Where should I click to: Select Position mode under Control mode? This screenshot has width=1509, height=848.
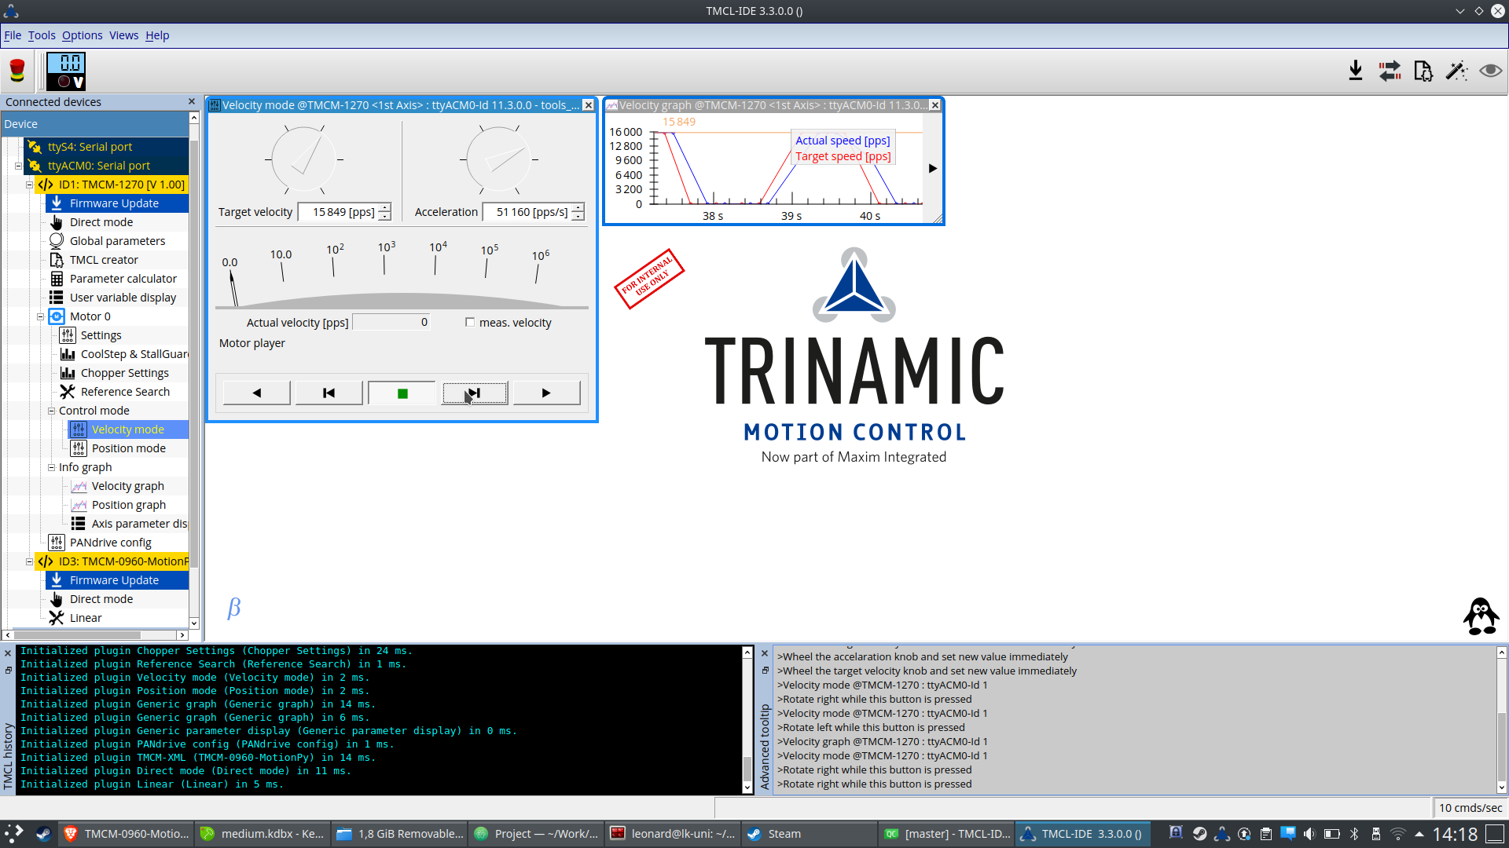click(x=128, y=448)
